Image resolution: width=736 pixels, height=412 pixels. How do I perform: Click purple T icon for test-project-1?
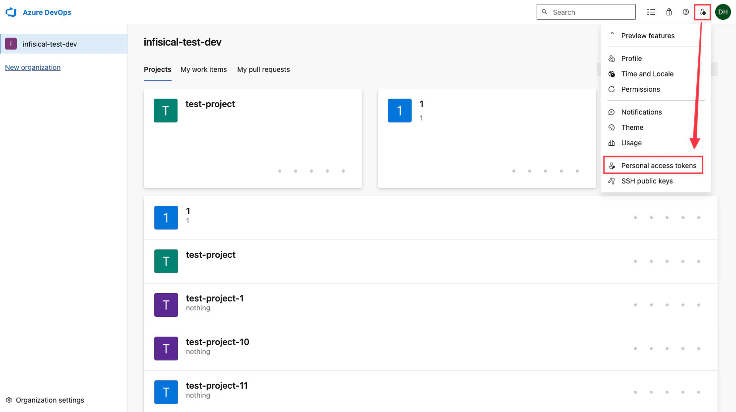coord(166,305)
